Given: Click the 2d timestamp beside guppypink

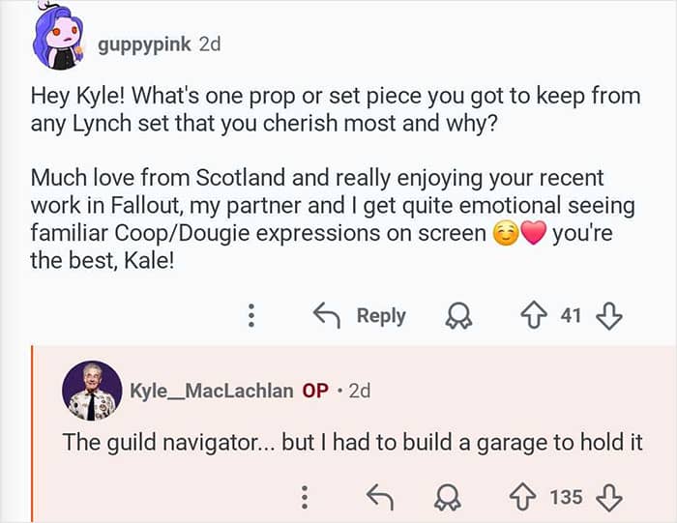Looking at the screenshot, I should (x=209, y=44).
